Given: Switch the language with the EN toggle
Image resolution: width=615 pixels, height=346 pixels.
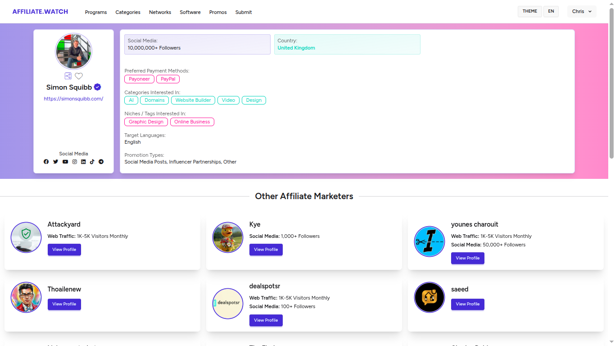Looking at the screenshot, I should point(551,11).
